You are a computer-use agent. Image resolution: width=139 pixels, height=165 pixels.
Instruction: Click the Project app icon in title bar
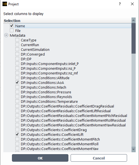[5, 4]
